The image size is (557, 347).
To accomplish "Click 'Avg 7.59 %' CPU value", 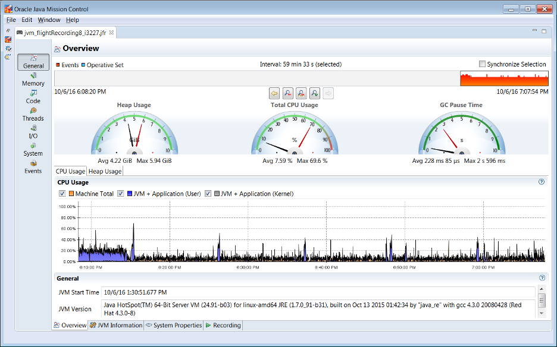I will (277, 161).
